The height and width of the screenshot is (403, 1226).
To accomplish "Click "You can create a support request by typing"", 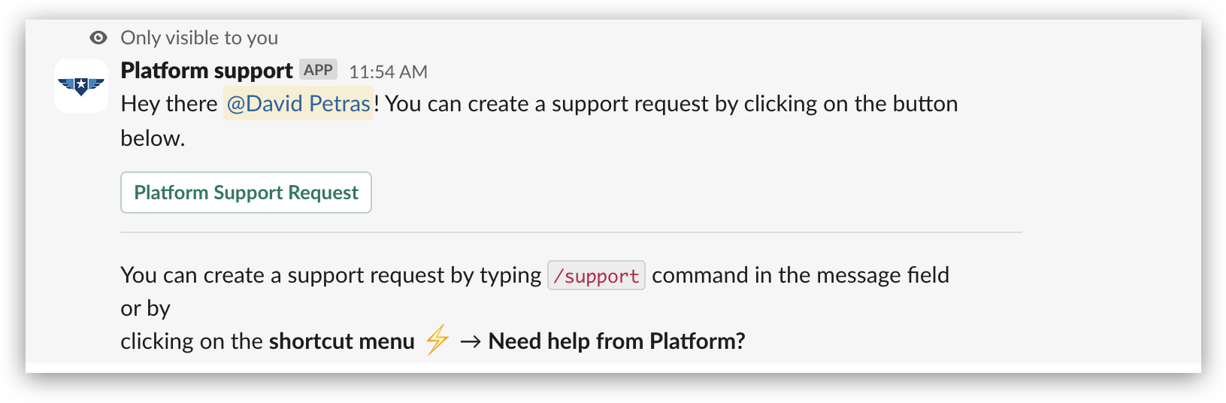I will tap(331, 275).
